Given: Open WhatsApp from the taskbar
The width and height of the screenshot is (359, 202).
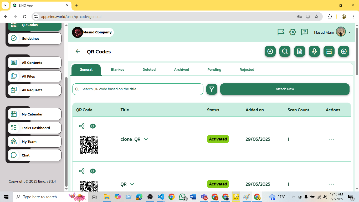Looking at the screenshot, I should click(183, 197).
